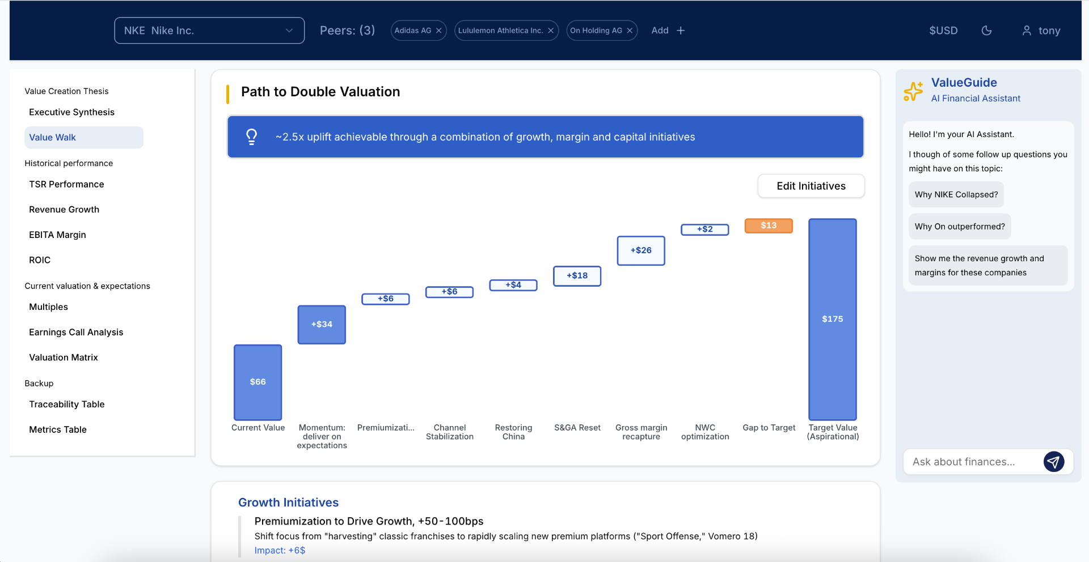The width and height of the screenshot is (1089, 562).
Task: Remove Lululemon Athletica Inc. from peers
Action: [550, 31]
